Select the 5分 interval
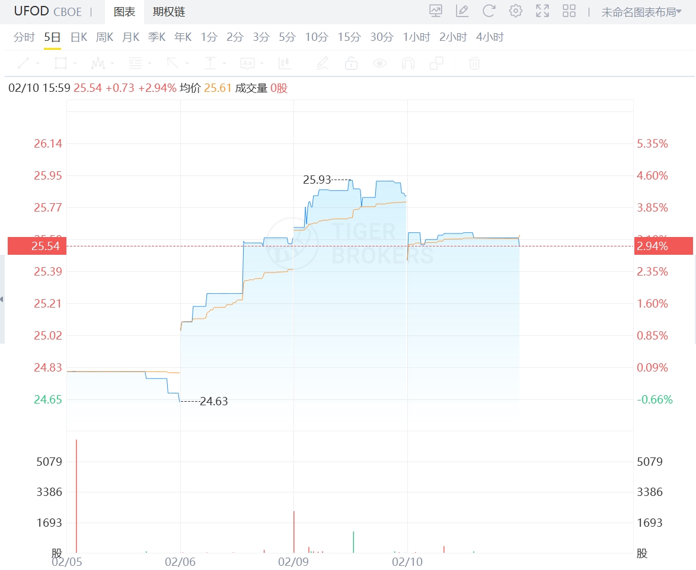This screenshot has height=570, width=696. [287, 37]
